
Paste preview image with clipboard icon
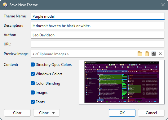pos(147,54)
